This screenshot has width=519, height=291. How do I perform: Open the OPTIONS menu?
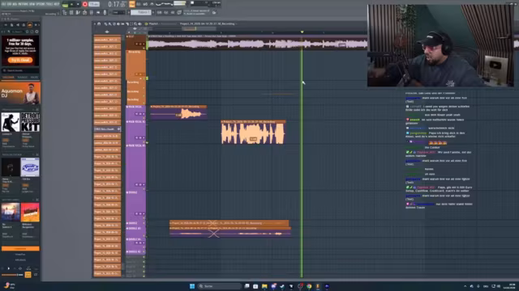[x=40, y=4]
